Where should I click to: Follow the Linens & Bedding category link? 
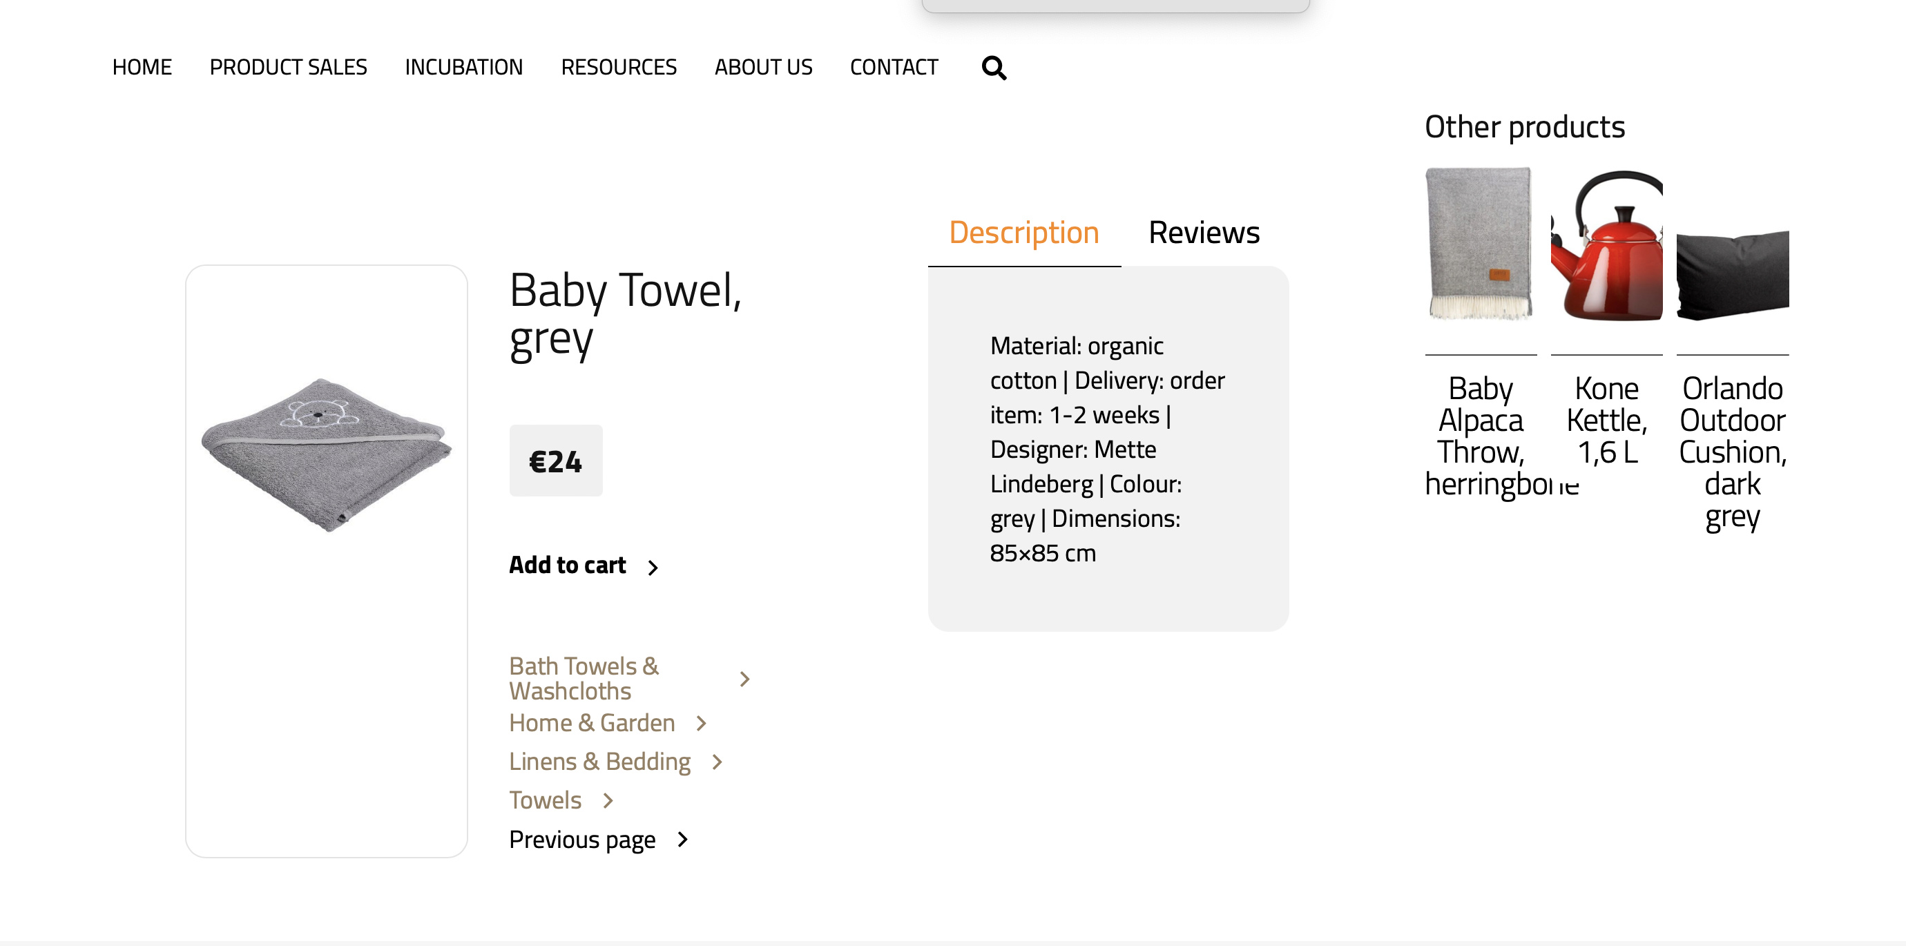[599, 762]
